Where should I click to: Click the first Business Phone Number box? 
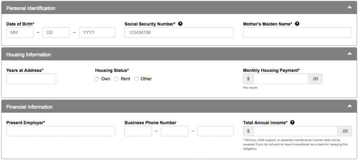(x=138, y=131)
